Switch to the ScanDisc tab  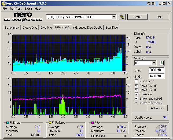111,27
